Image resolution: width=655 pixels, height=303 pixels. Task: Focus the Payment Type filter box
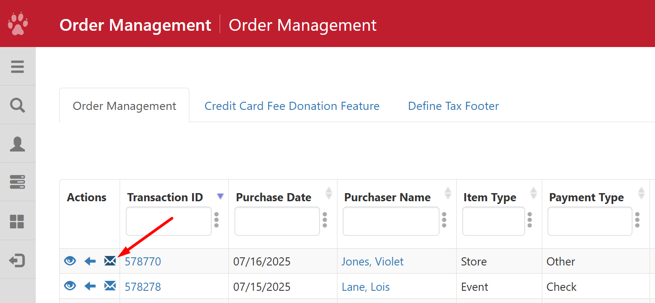tap(590, 221)
